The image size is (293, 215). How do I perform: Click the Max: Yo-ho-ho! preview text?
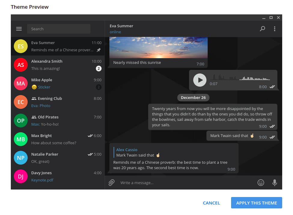click(x=45, y=124)
